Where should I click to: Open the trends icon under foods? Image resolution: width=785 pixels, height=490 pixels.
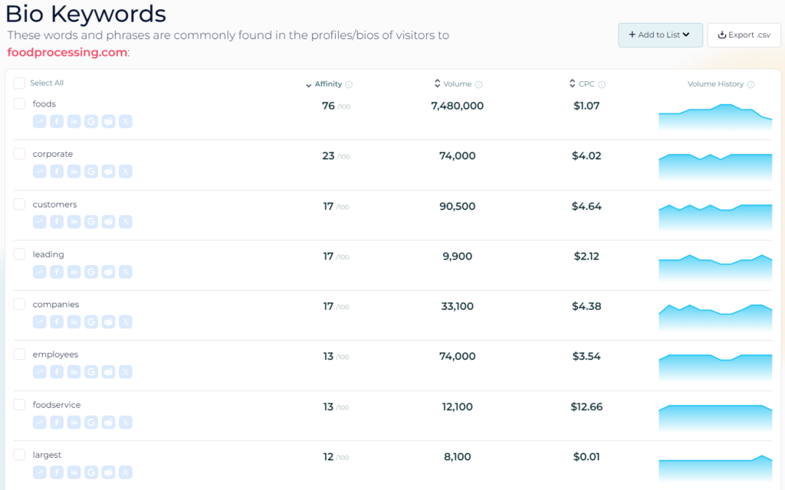40,122
